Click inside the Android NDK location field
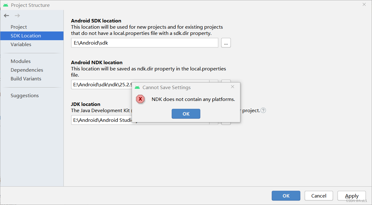The image size is (372, 205). (100, 84)
